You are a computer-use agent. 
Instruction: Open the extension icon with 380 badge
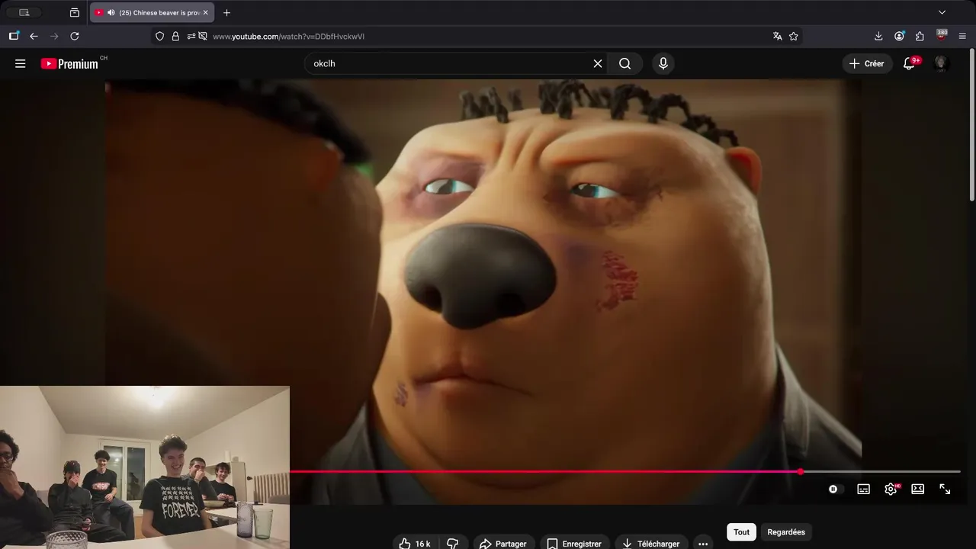point(942,36)
